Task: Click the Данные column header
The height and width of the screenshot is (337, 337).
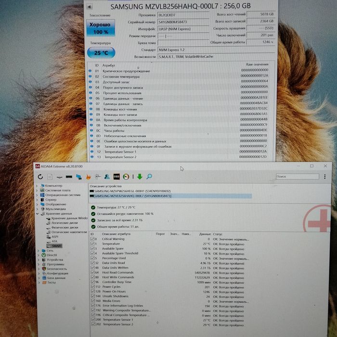Action: pyautogui.click(x=205, y=234)
